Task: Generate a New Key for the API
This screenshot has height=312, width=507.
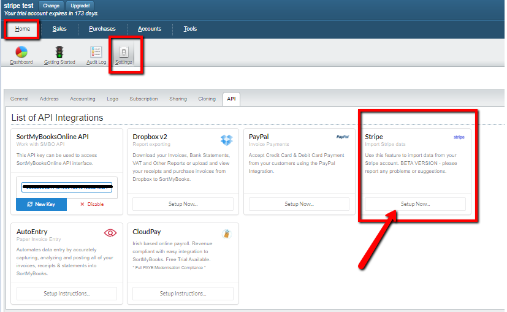Action: [41, 204]
